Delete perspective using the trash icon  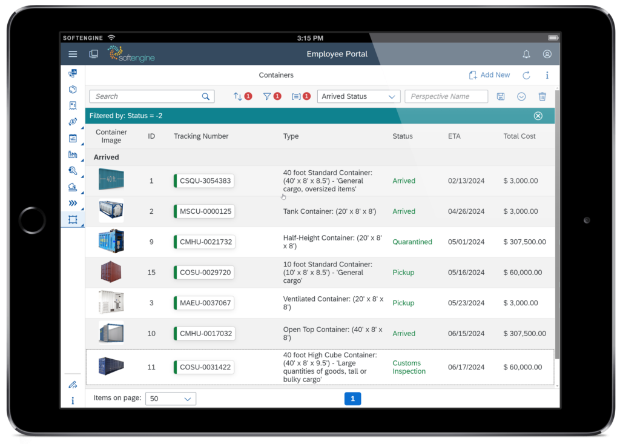pos(542,96)
